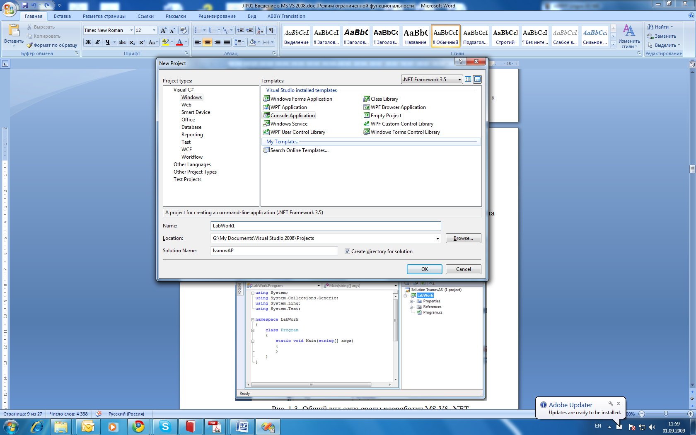696x435 pixels.
Task: Open the .NET Framework 3.5 dropdown
Action: pyautogui.click(x=459, y=80)
